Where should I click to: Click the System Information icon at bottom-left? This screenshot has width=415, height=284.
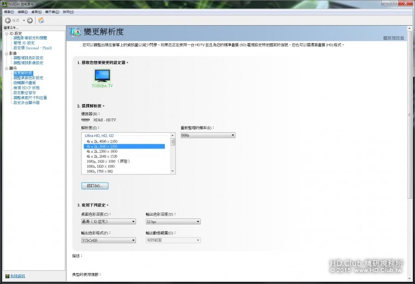pos(7,276)
